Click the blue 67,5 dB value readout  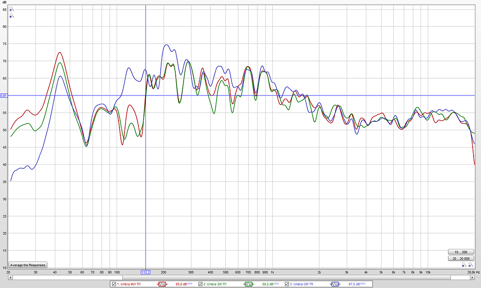355,284
